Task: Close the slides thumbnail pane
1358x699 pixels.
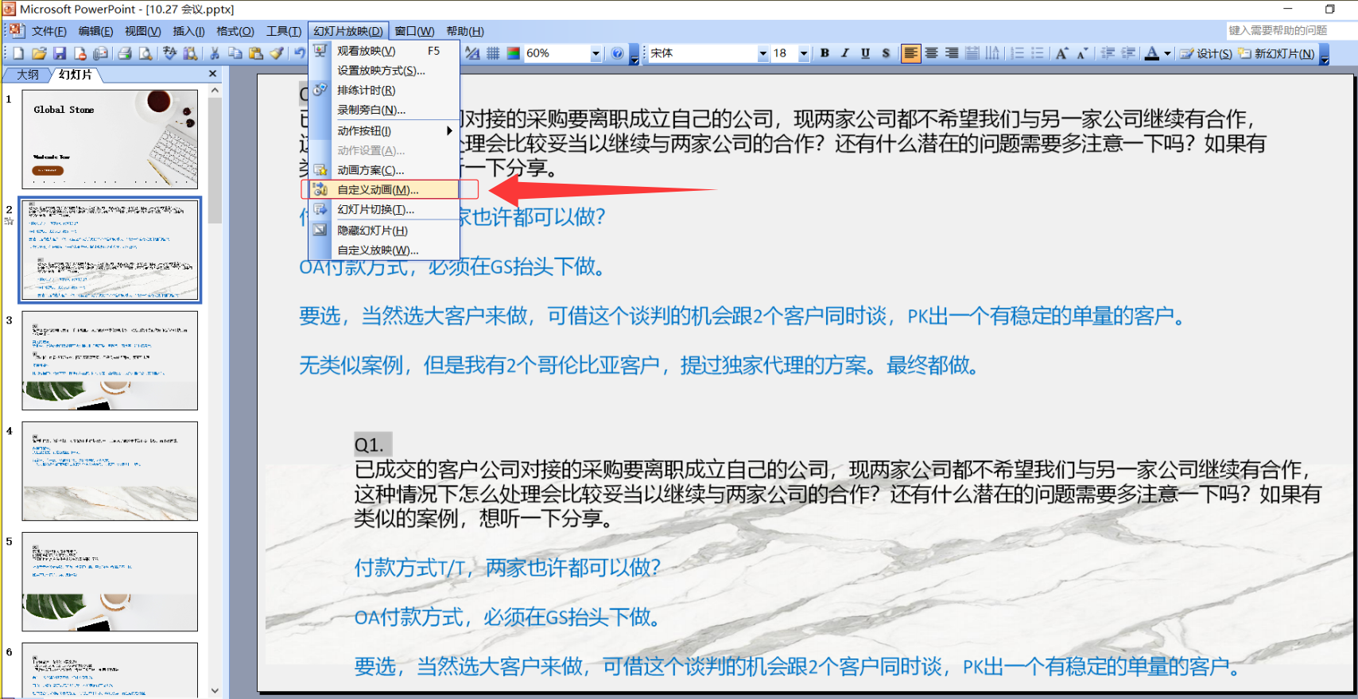Action: point(212,73)
